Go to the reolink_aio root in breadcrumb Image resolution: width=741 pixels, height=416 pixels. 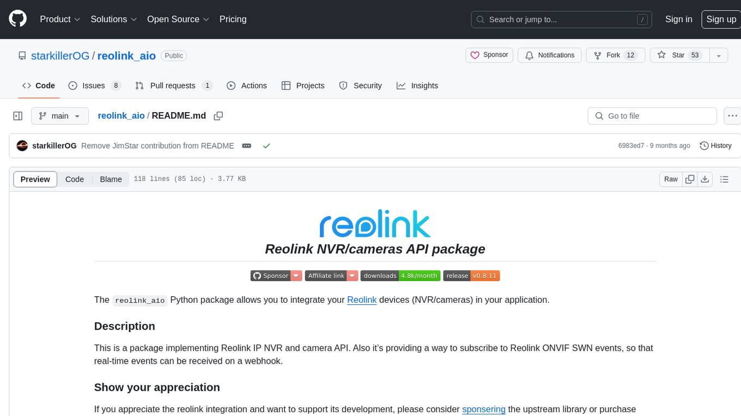(x=121, y=115)
